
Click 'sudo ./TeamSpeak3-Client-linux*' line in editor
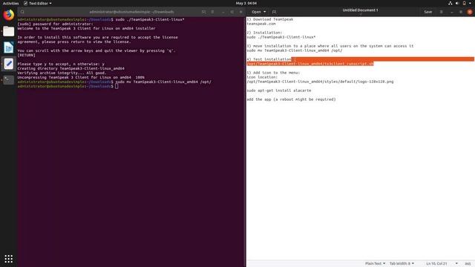pos(281,37)
